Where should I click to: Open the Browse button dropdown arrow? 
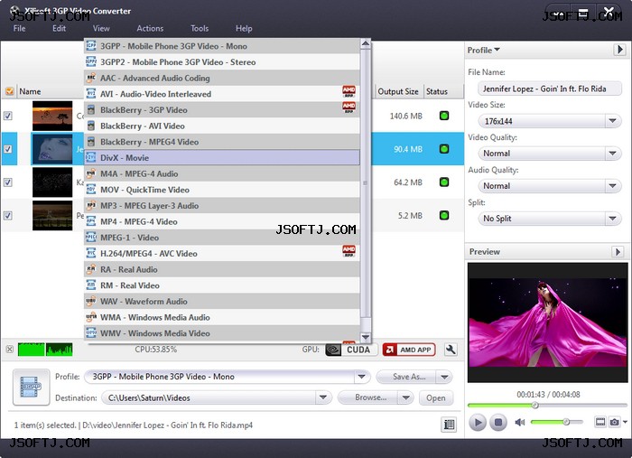point(406,397)
